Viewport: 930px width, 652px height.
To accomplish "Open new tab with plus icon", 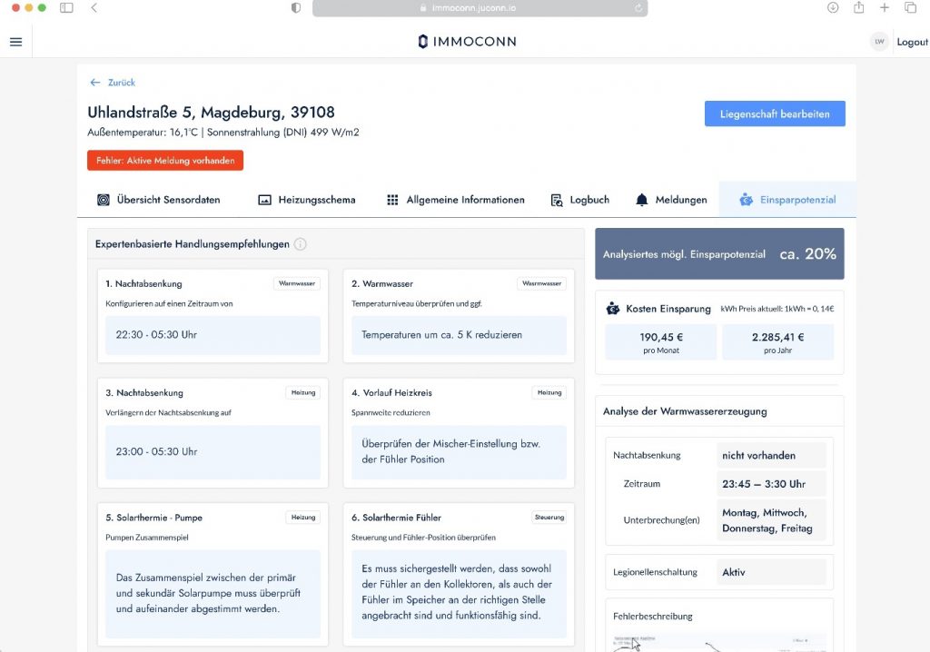I will coord(885,7).
